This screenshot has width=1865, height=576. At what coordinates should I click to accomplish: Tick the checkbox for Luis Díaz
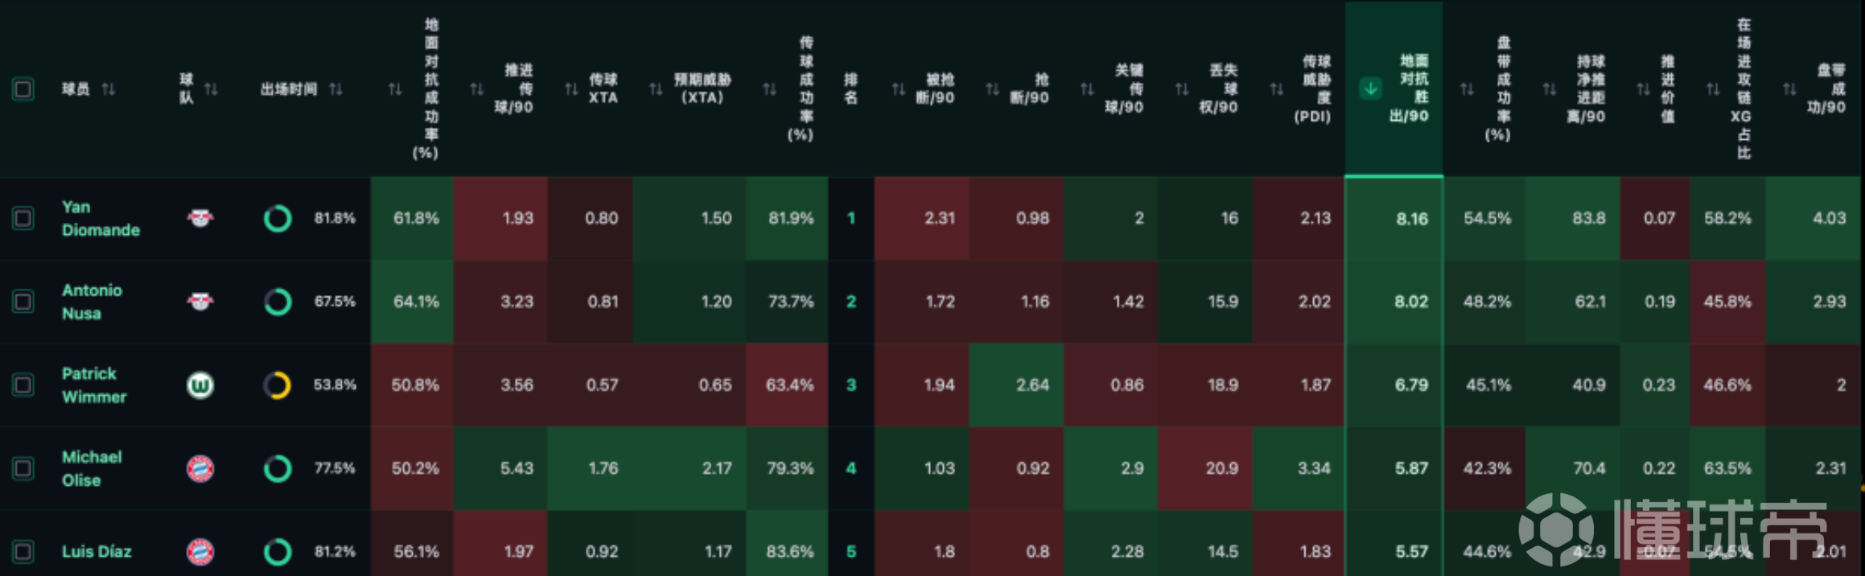click(x=23, y=552)
